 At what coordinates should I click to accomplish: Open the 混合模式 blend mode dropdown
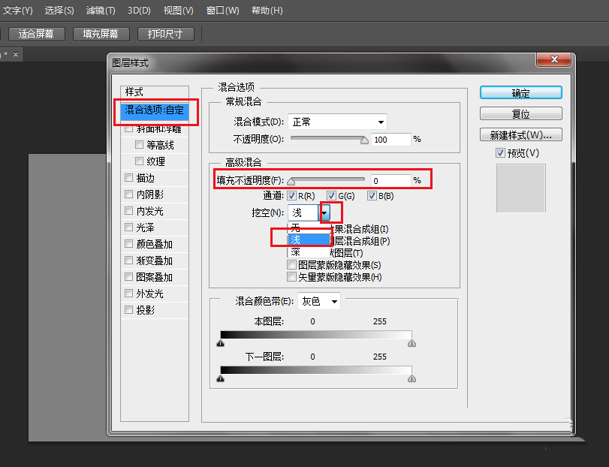338,122
